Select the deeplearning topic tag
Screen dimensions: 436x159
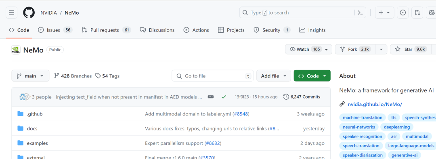(397, 127)
